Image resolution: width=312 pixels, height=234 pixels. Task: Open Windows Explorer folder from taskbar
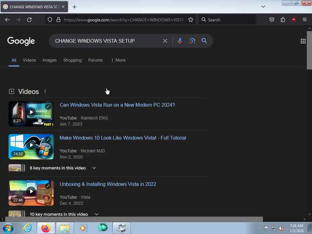(x=65, y=228)
